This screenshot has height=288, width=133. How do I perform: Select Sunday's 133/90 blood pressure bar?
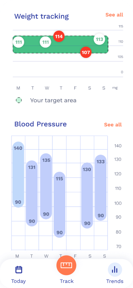click(x=100, y=188)
